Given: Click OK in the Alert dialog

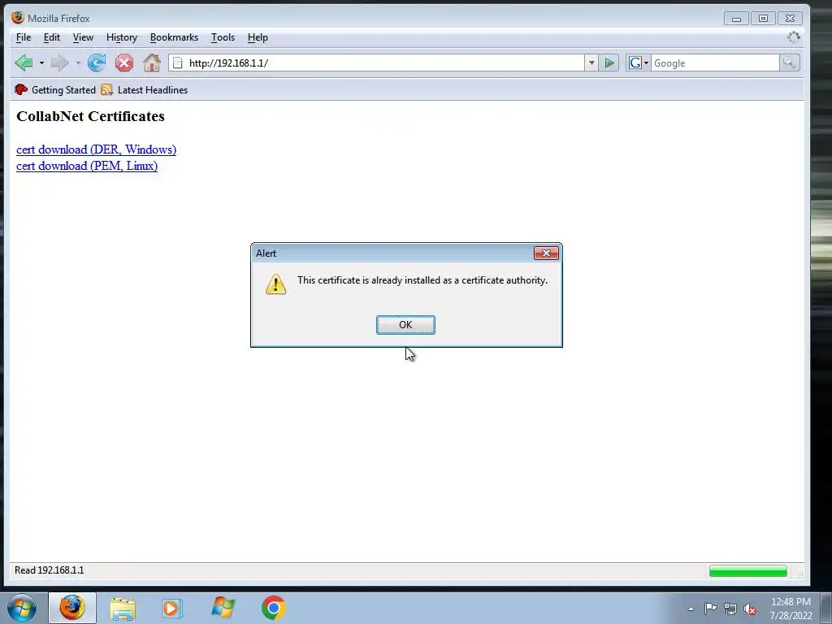Looking at the screenshot, I should (x=406, y=325).
